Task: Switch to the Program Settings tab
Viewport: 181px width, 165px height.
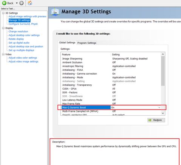Action: (x=87, y=43)
